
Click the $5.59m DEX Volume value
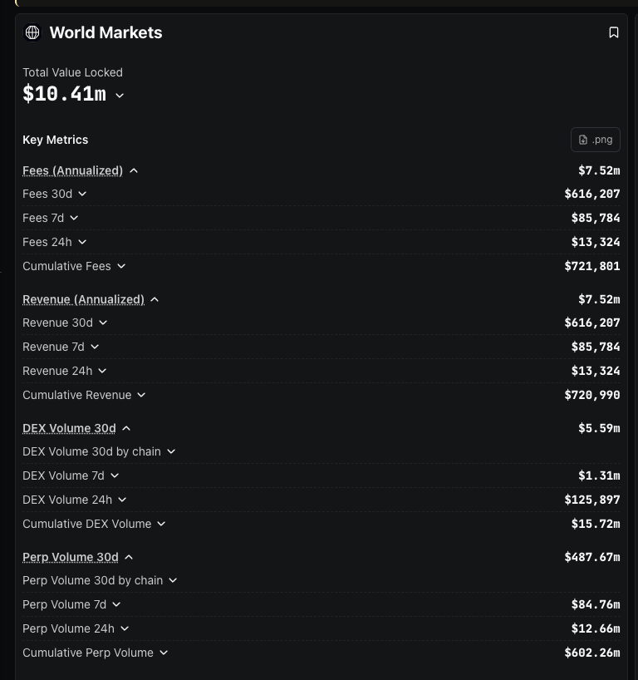(599, 428)
